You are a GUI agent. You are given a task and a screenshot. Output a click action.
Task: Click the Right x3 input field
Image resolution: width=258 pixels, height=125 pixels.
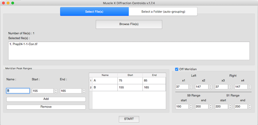coord(221,87)
